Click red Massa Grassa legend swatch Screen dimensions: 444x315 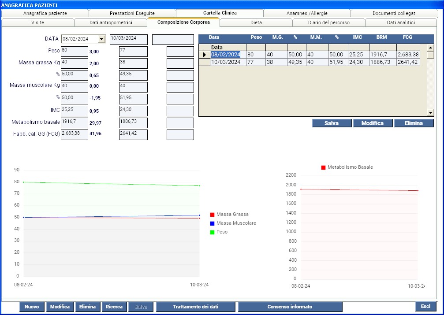tap(212, 215)
